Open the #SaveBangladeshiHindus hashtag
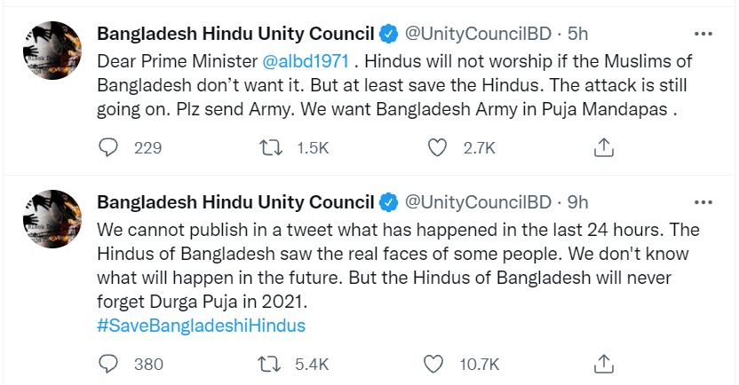Image resolution: width=739 pixels, height=385 pixels. tap(200, 326)
